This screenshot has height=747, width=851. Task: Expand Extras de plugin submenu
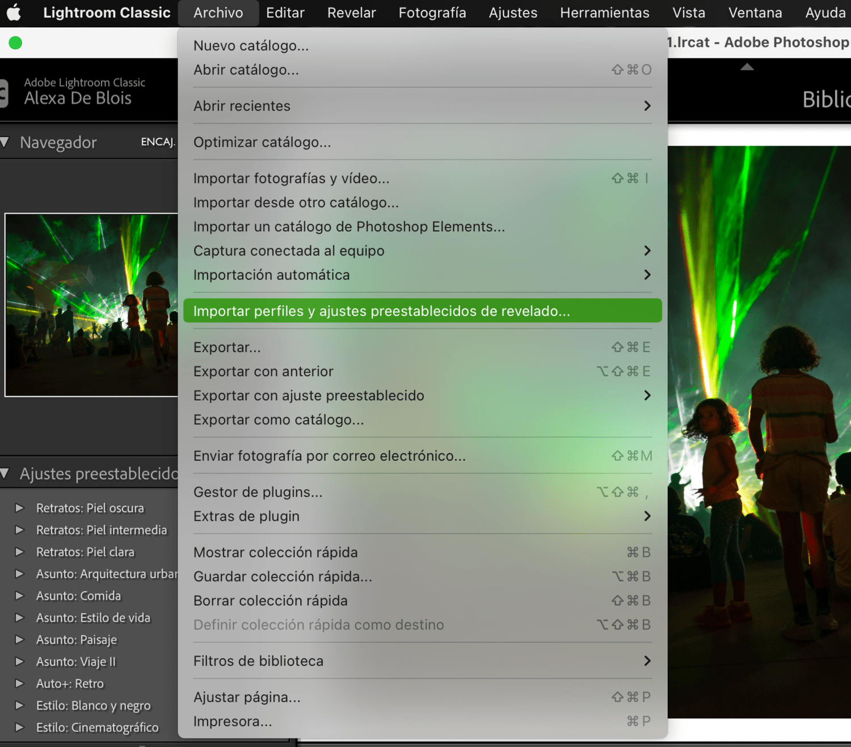tap(423, 516)
